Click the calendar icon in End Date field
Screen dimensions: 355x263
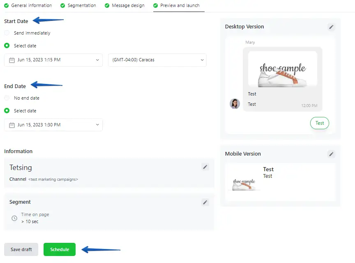(x=12, y=125)
